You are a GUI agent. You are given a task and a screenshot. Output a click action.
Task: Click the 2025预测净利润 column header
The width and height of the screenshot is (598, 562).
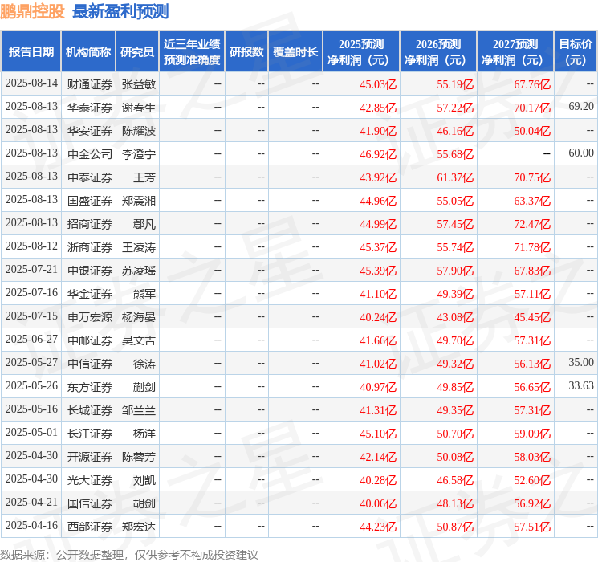point(361,52)
